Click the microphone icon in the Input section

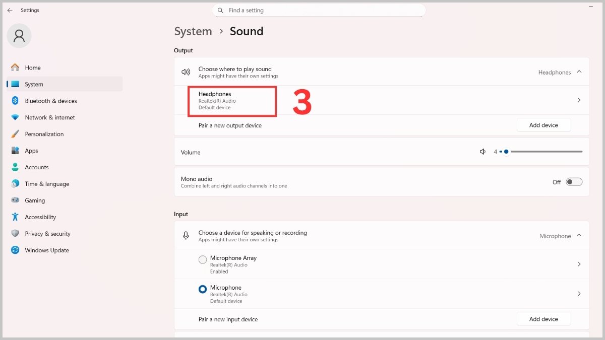pos(186,235)
